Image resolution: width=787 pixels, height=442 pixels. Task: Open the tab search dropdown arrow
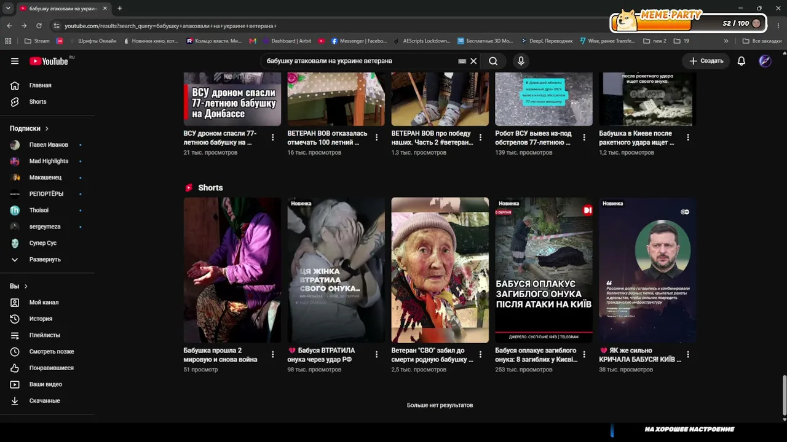click(x=8, y=9)
